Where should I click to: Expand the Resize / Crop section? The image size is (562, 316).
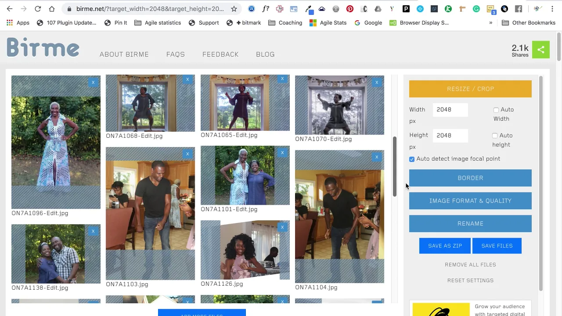pyautogui.click(x=470, y=89)
